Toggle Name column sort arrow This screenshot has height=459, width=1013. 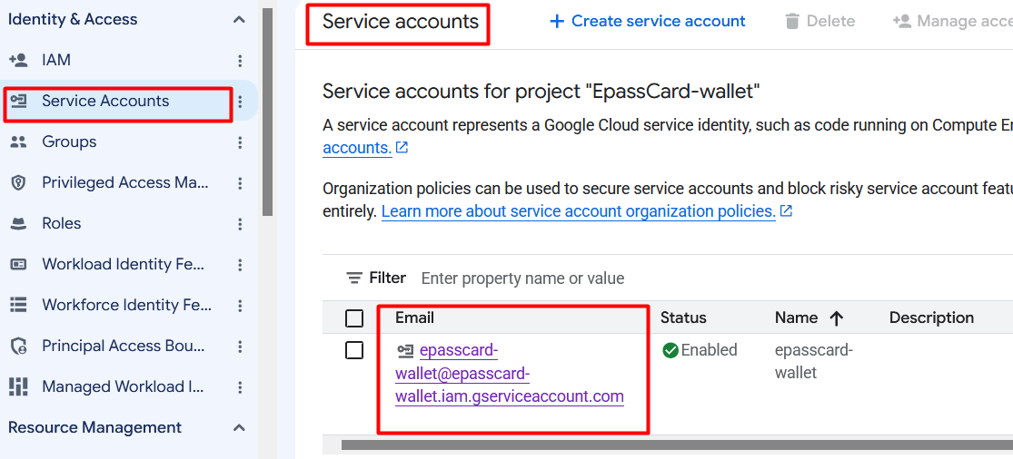(837, 317)
